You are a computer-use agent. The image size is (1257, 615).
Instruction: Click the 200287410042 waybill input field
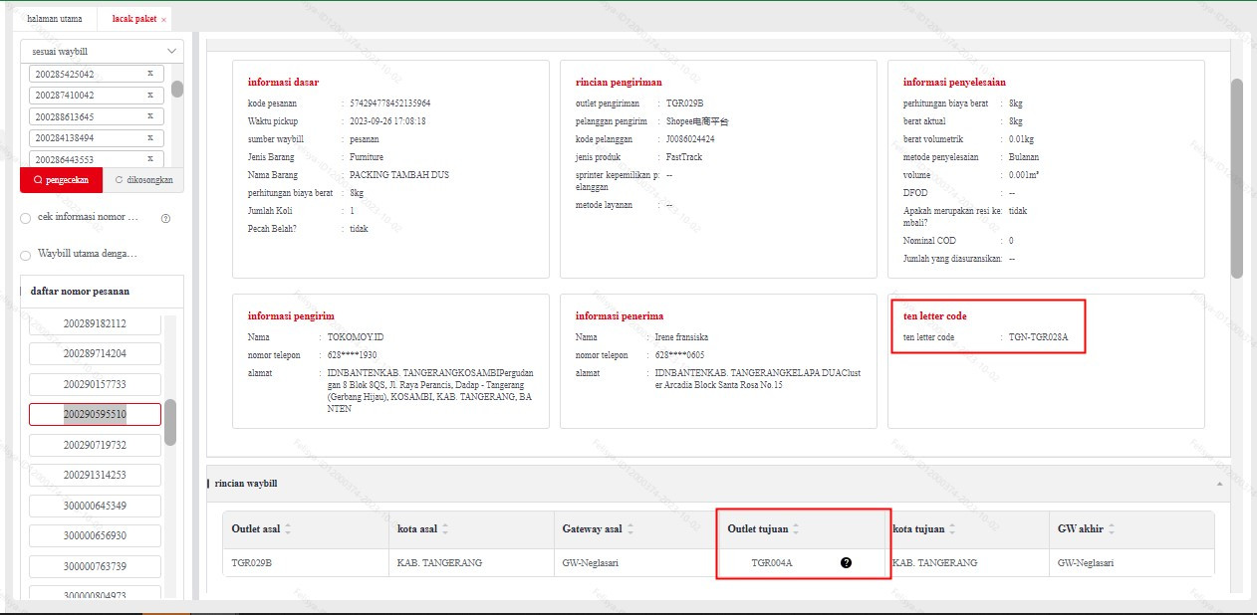pos(97,95)
